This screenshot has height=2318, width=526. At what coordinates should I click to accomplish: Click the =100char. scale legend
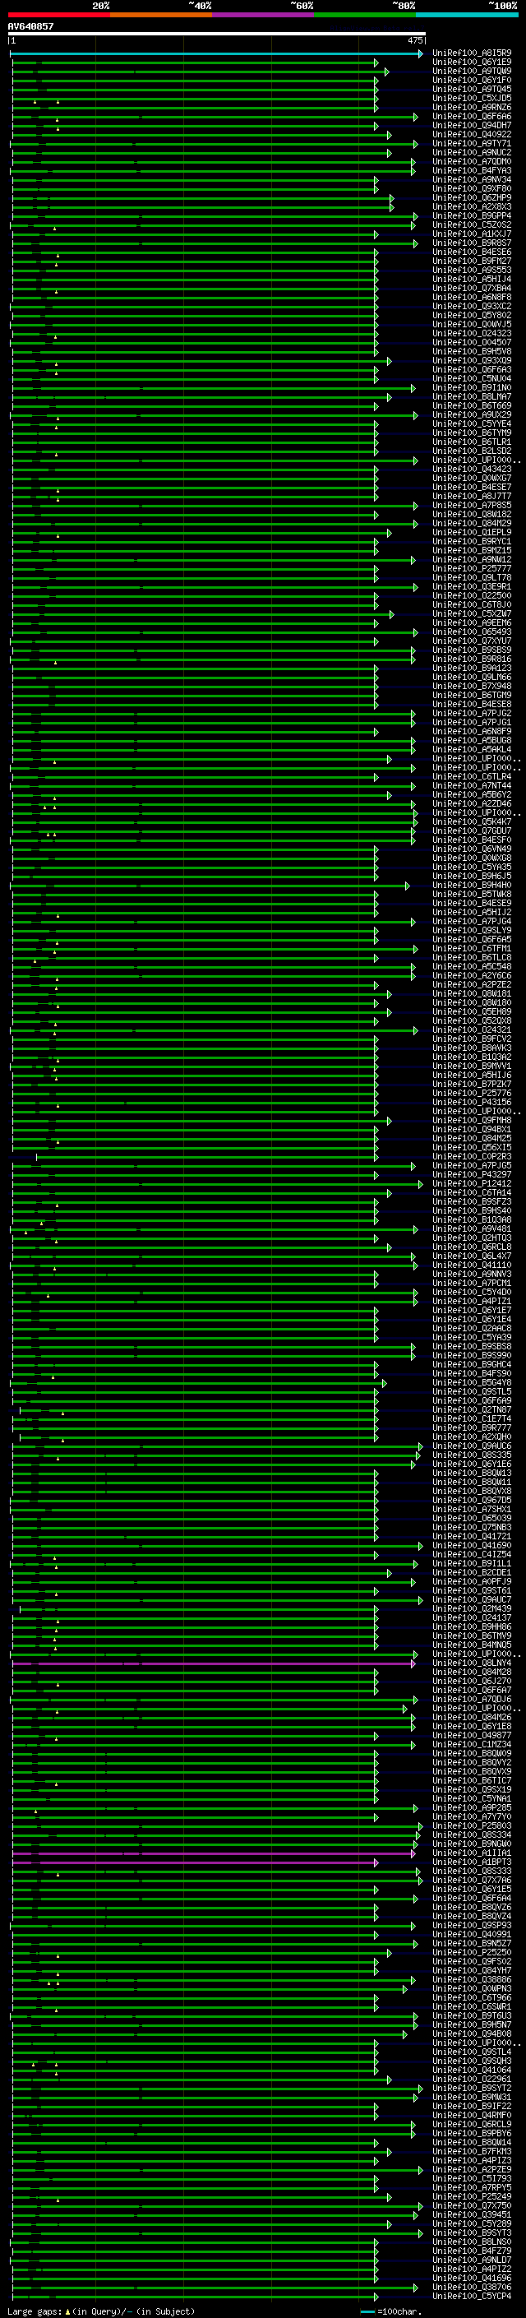(x=391, y=2311)
